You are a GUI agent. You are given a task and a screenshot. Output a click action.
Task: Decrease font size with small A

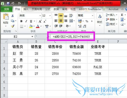click(x=45, y=21)
